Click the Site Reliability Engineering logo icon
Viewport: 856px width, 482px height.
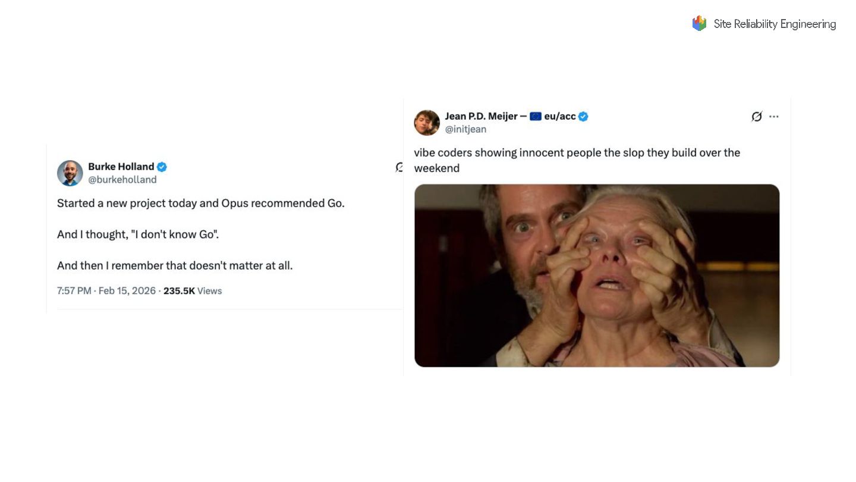click(x=699, y=24)
